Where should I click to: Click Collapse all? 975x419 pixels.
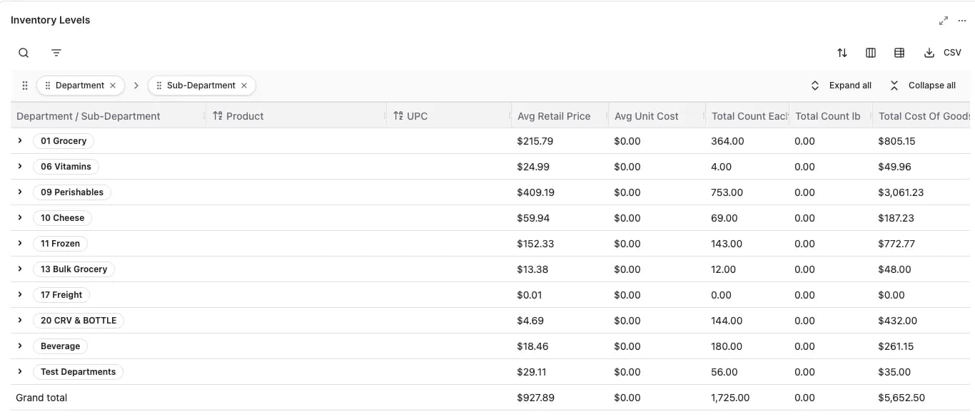pyautogui.click(x=922, y=86)
